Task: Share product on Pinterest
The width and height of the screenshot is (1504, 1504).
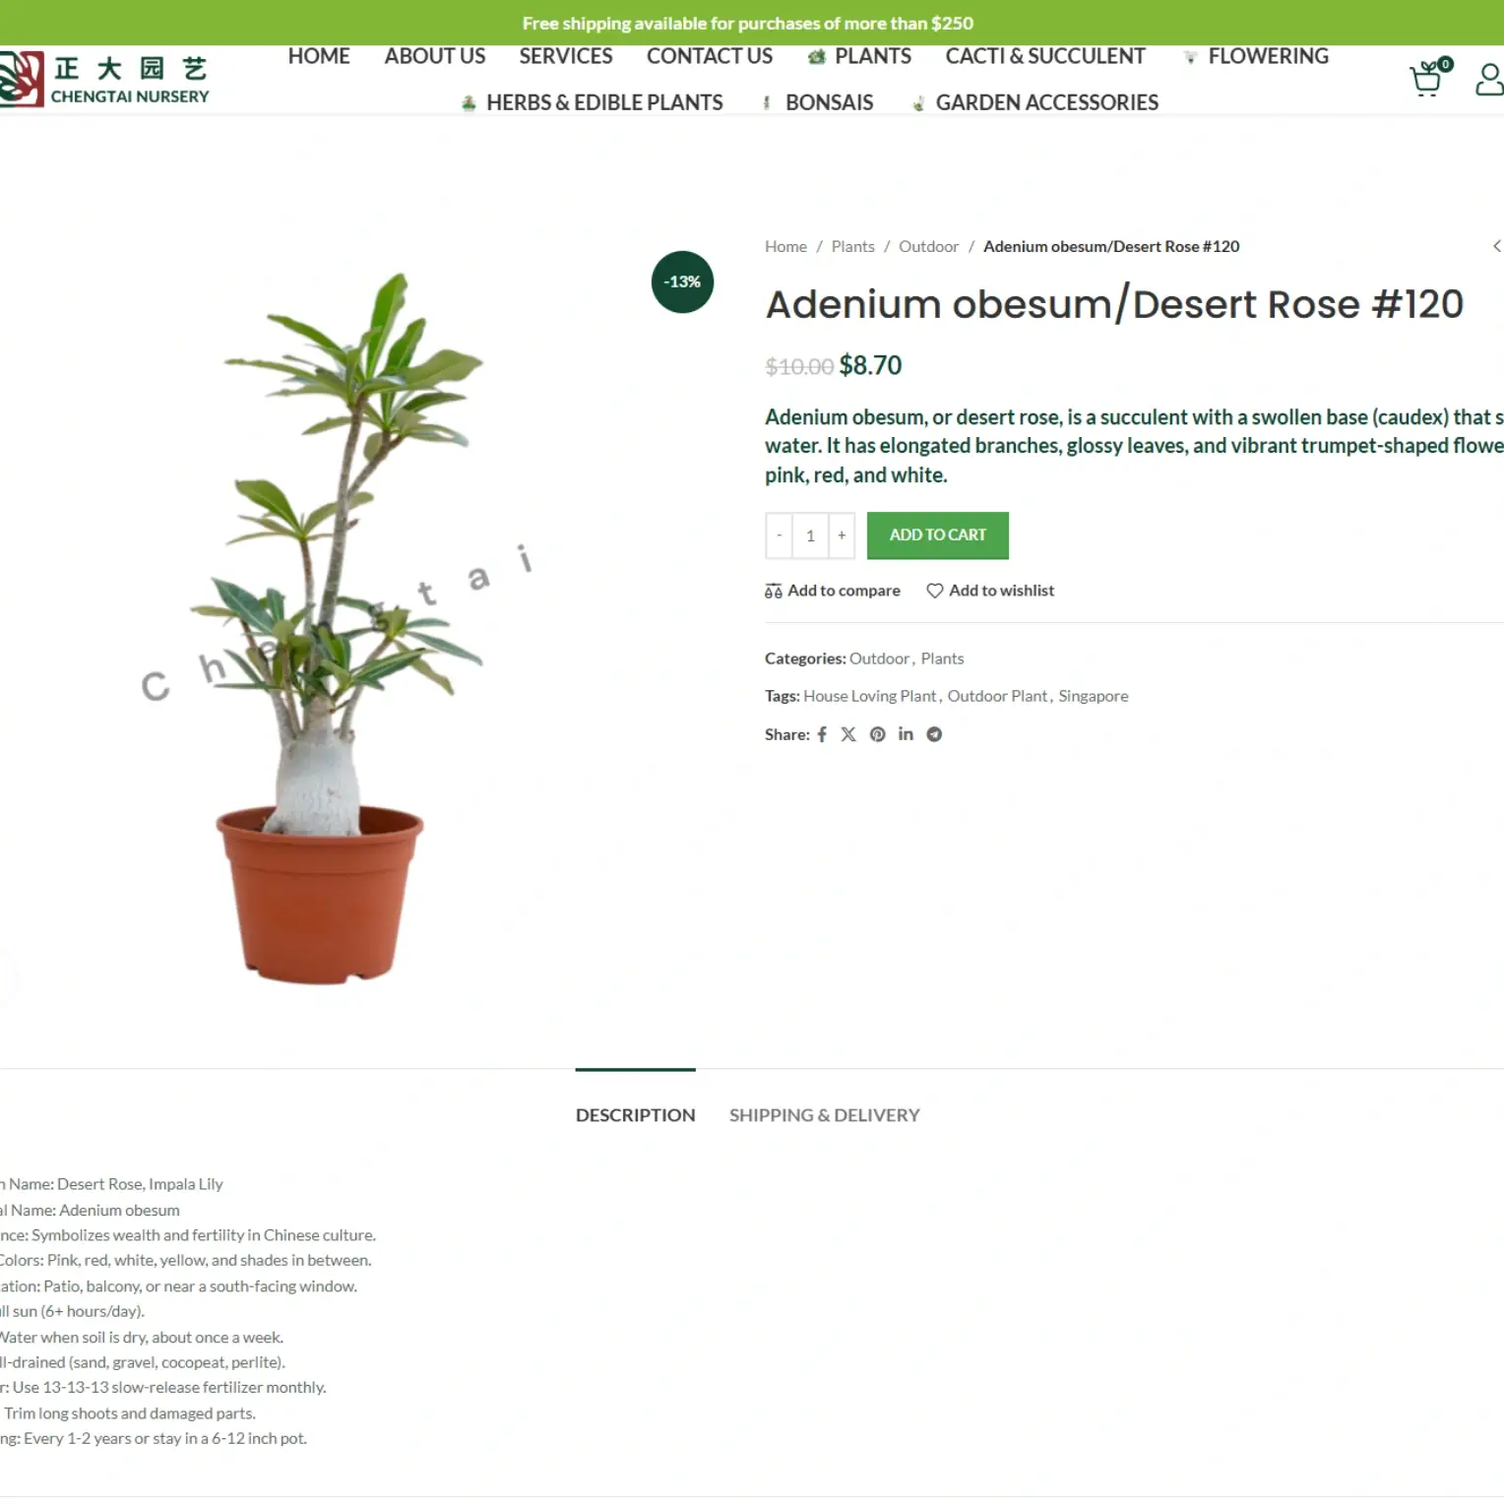Action: [x=878, y=734]
